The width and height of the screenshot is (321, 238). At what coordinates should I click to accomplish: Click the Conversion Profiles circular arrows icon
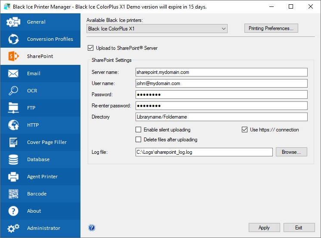pyautogui.click(x=13, y=39)
